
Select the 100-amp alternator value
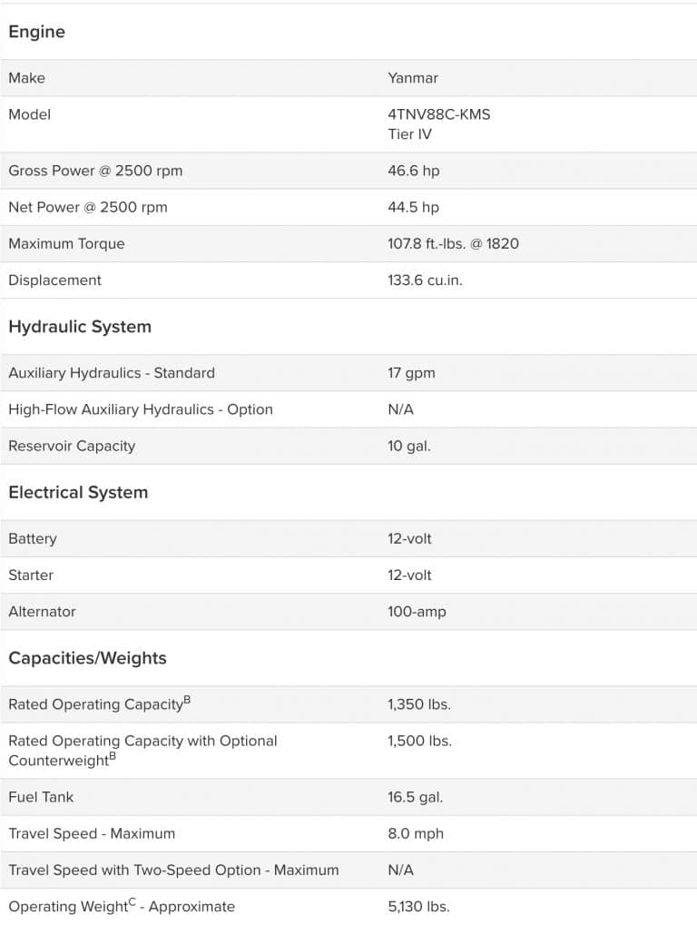coord(417,612)
